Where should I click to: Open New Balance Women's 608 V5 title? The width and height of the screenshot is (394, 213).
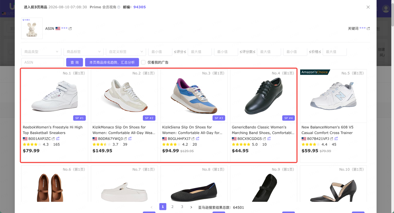pyautogui.click(x=328, y=130)
